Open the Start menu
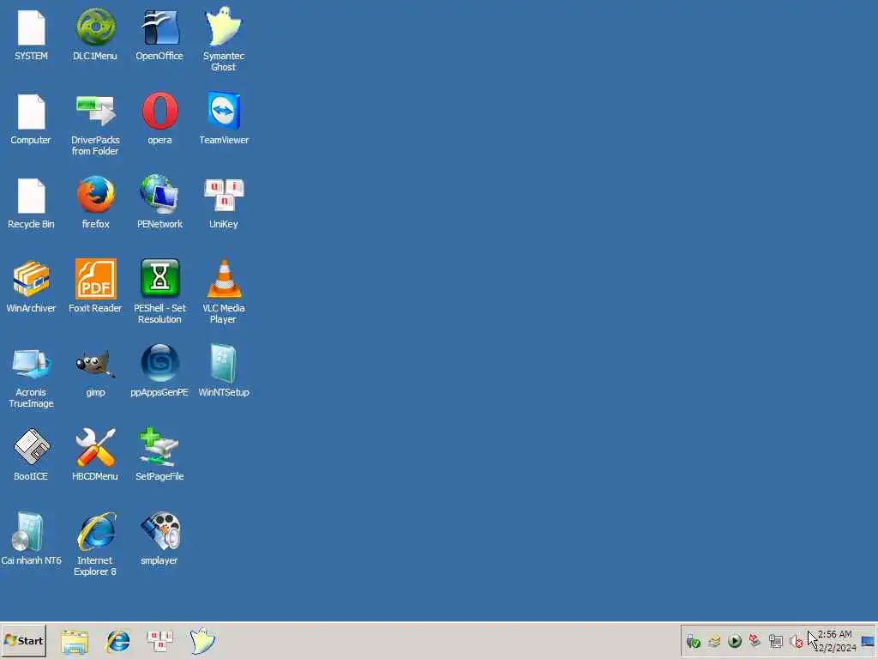The width and height of the screenshot is (878, 659). click(23, 640)
